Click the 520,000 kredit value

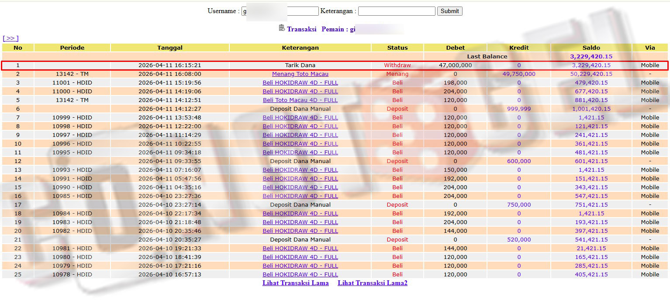pos(519,240)
